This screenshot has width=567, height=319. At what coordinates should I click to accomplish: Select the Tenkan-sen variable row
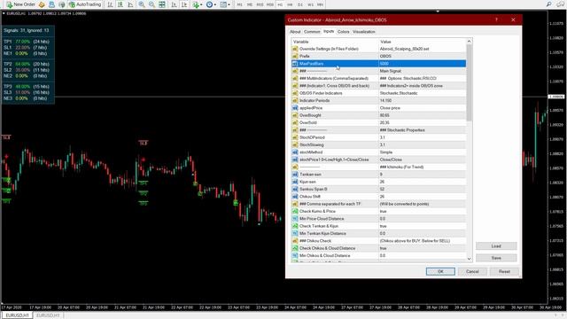tap(378, 175)
